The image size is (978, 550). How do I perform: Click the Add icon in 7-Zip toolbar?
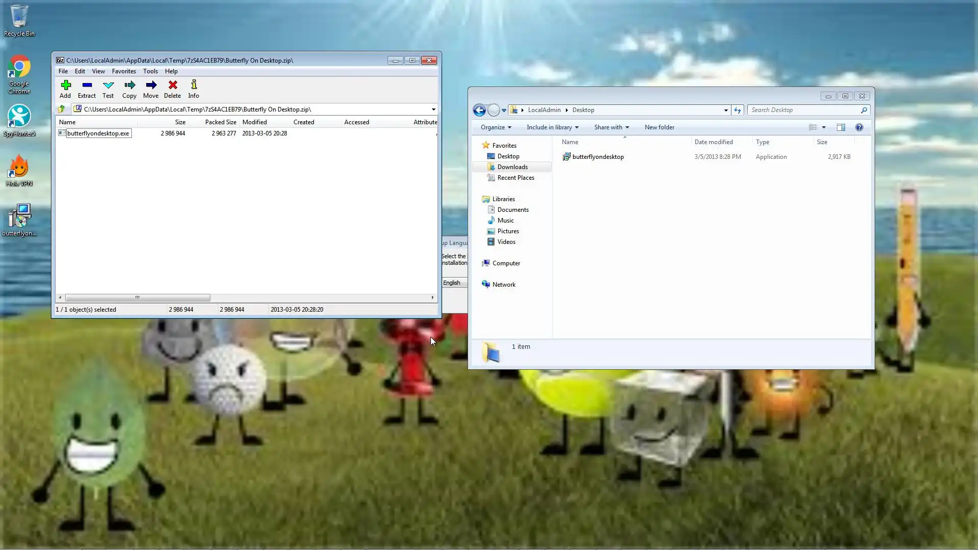pyautogui.click(x=65, y=89)
